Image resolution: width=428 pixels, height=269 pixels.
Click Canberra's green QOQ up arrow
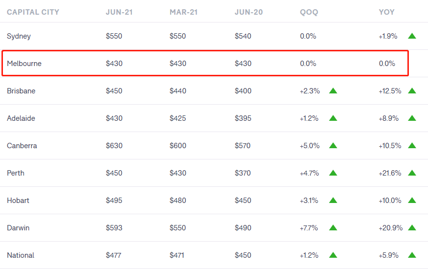pyautogui.click(x=333, y=146)
